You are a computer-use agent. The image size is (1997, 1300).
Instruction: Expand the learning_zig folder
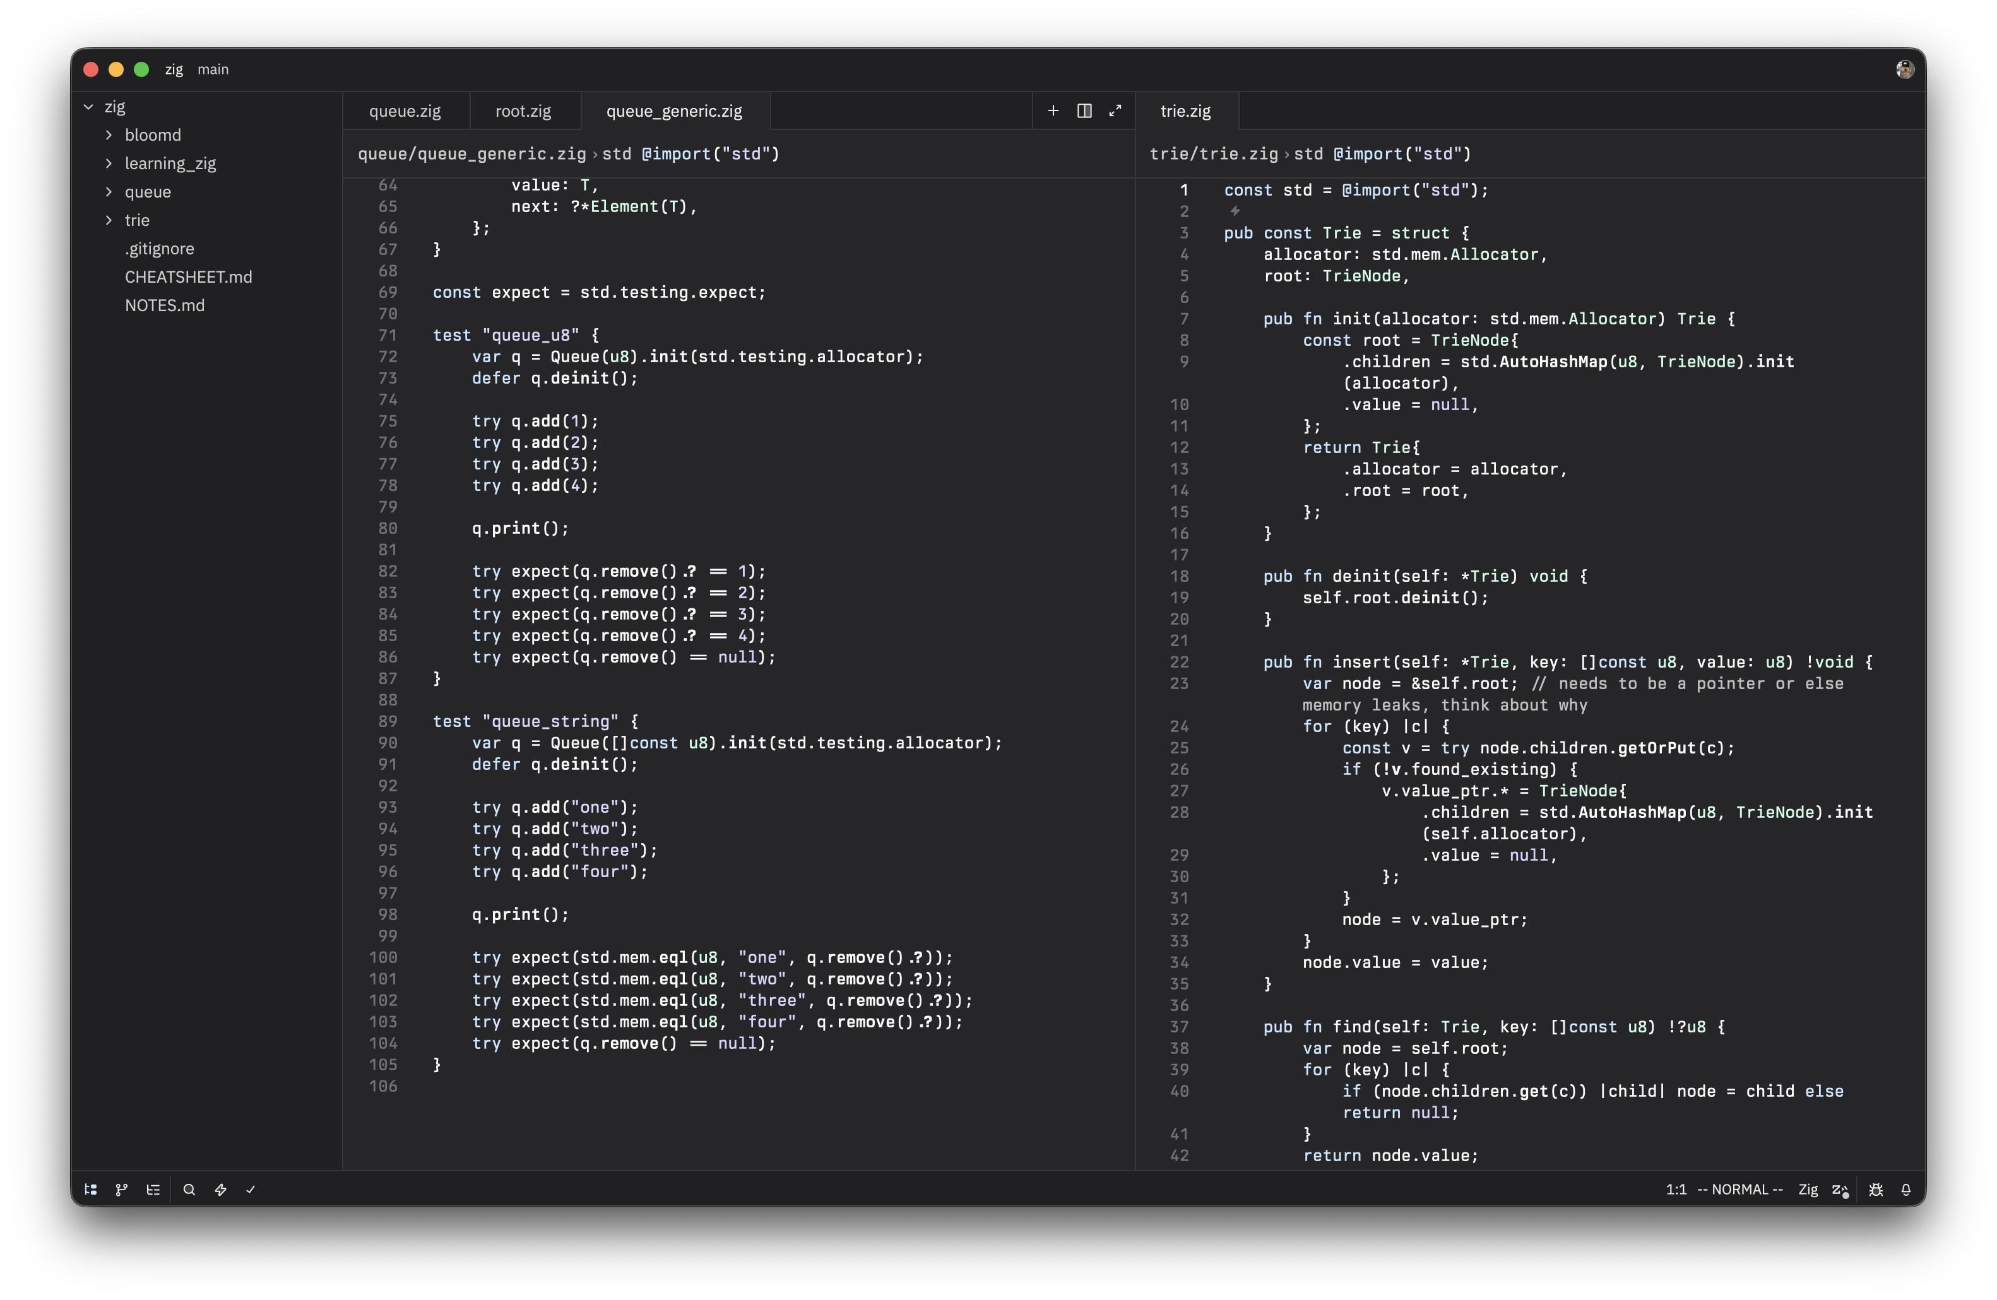coord(170,163)
